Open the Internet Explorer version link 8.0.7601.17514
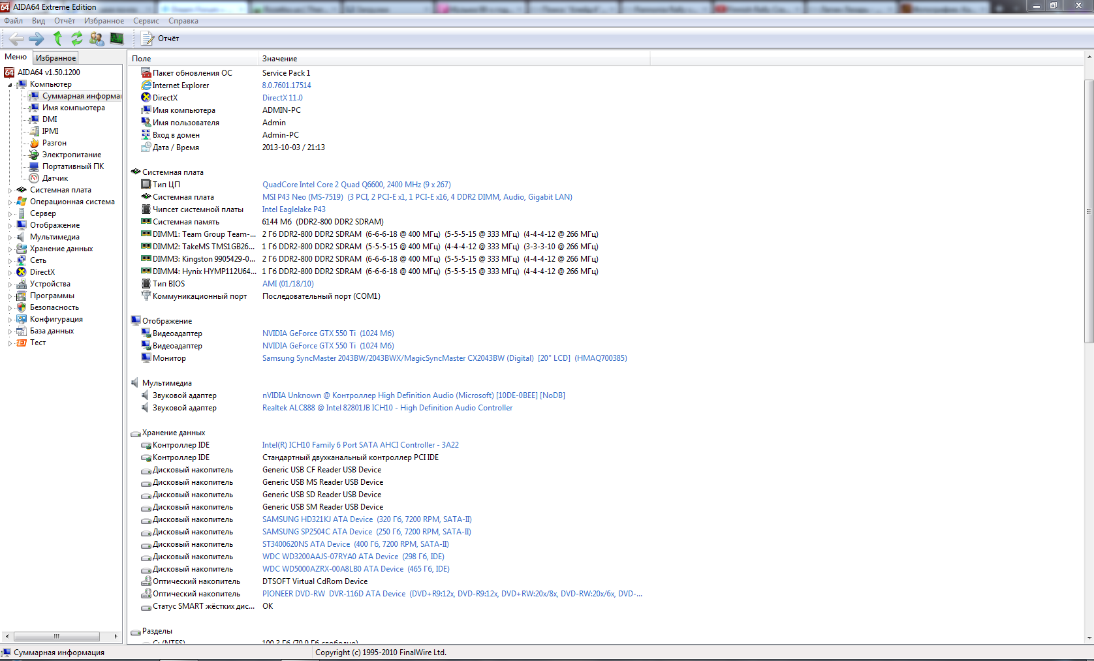This screenshot has height=661, width=1094. tap(287, 85)
